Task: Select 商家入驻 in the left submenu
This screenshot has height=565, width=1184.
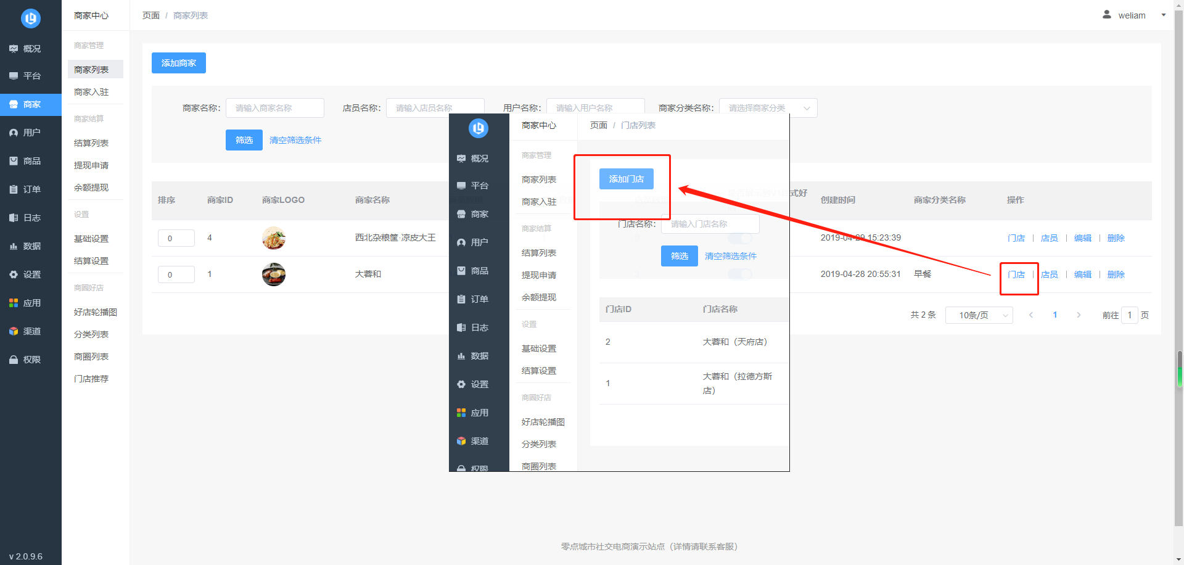Action: point(91,92)
